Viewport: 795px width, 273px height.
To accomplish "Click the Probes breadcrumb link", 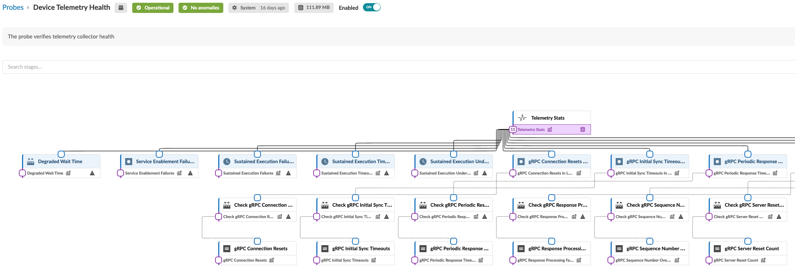I will click(13, 7).
